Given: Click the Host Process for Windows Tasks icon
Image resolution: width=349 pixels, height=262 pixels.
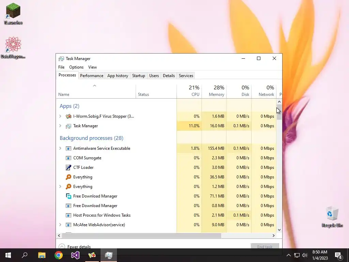Looking at the screenshot, I should point(69,216).
